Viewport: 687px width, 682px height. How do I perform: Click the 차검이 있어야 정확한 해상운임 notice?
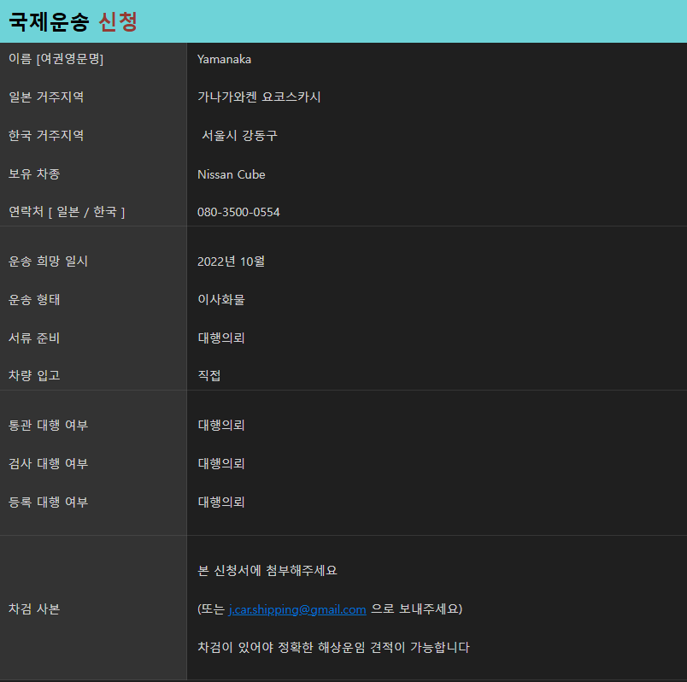[x=333, y=647]
